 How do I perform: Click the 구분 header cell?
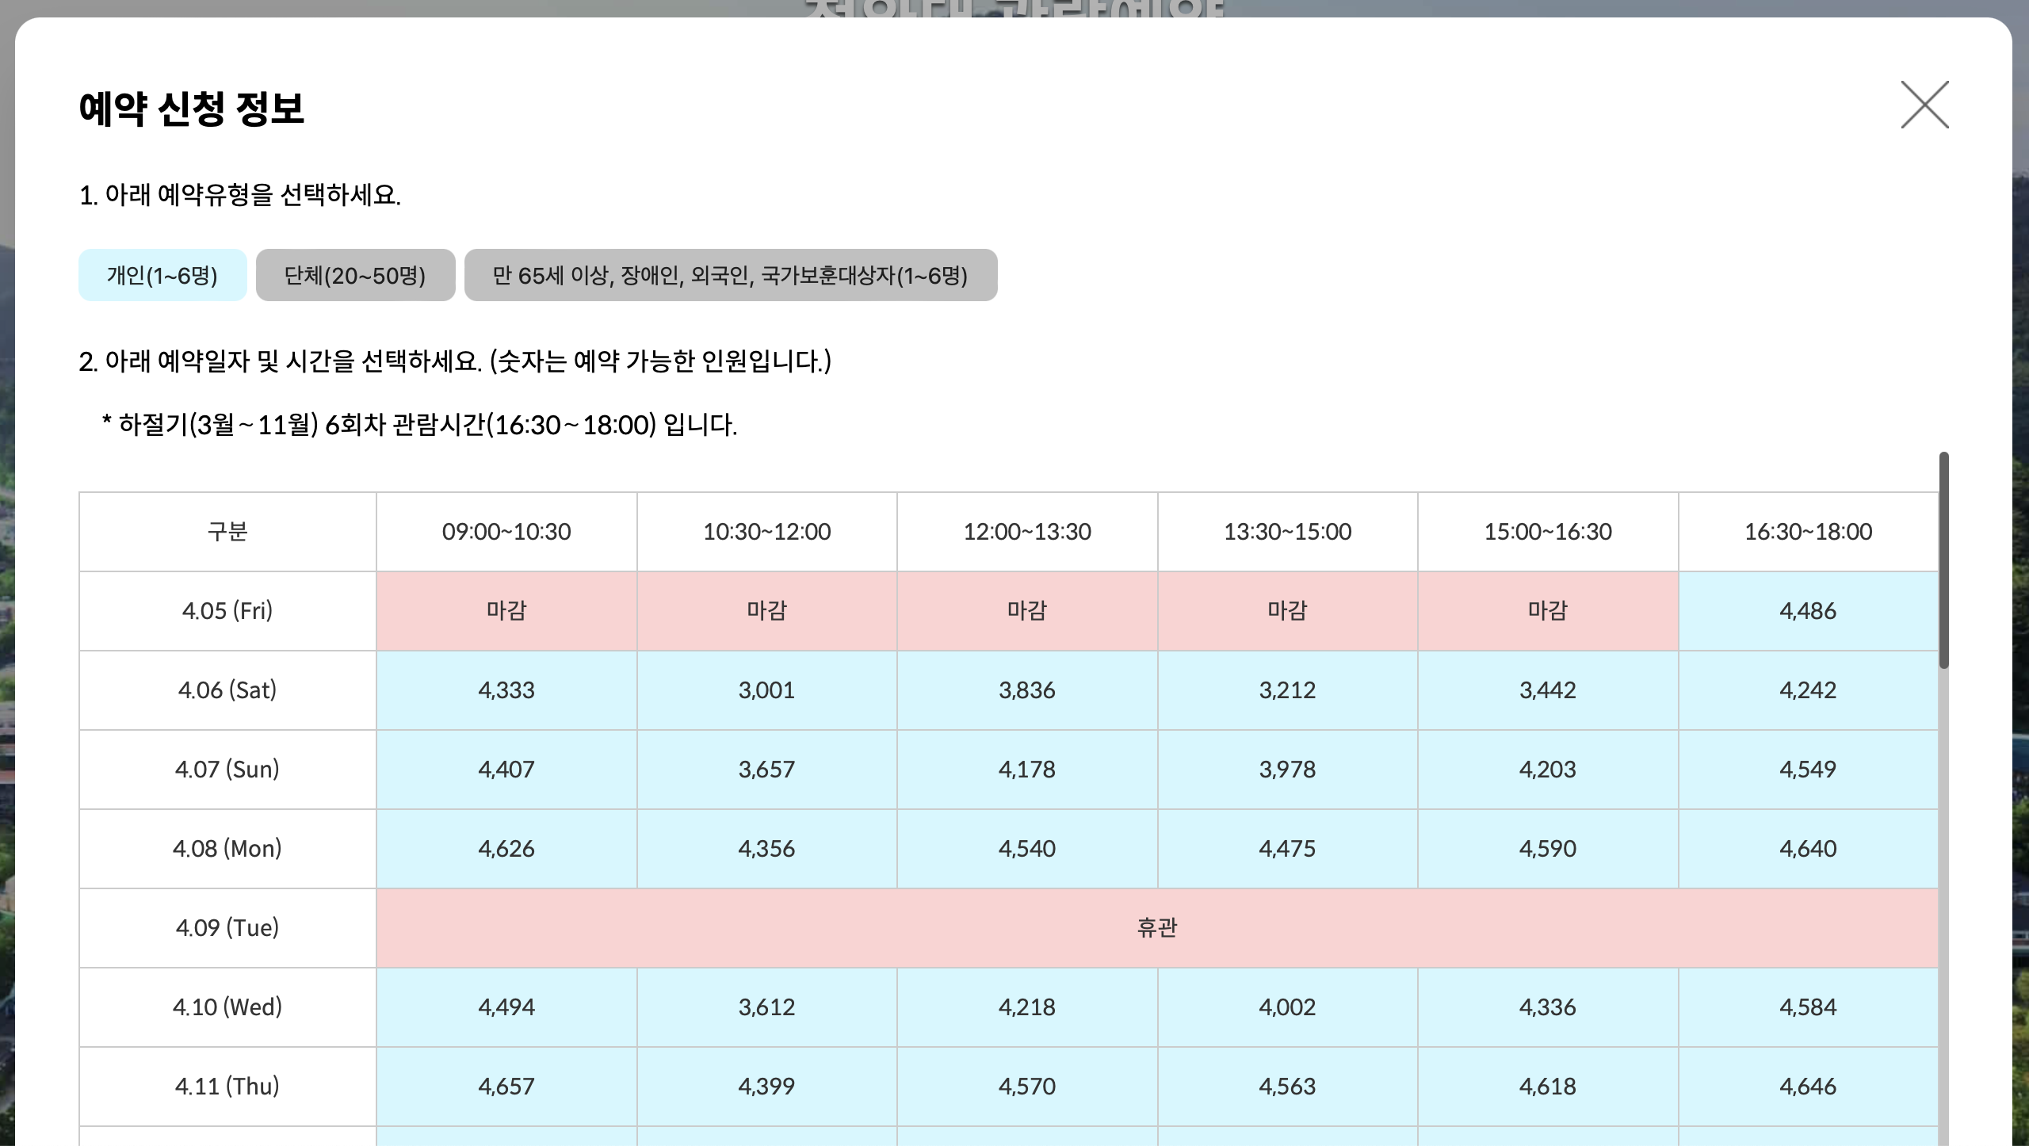[x=227, y=531]
